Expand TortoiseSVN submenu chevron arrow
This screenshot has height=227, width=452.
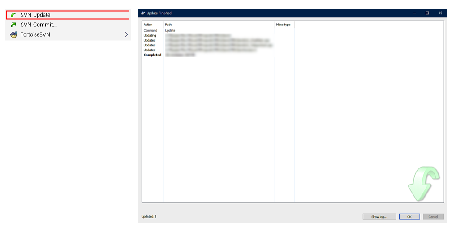click(126, 34)
